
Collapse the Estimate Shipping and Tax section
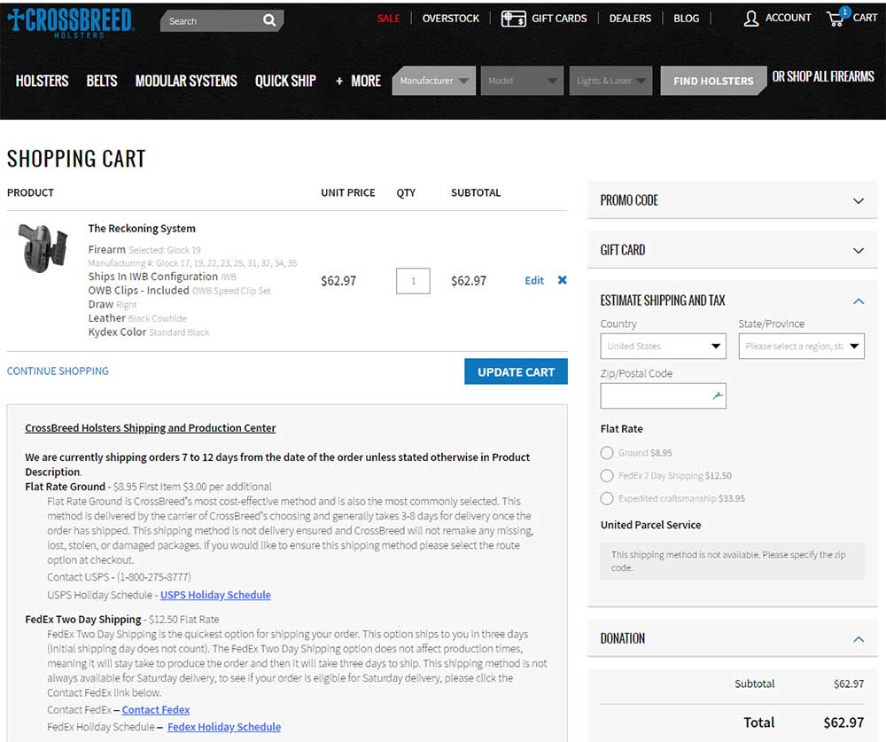858,301
